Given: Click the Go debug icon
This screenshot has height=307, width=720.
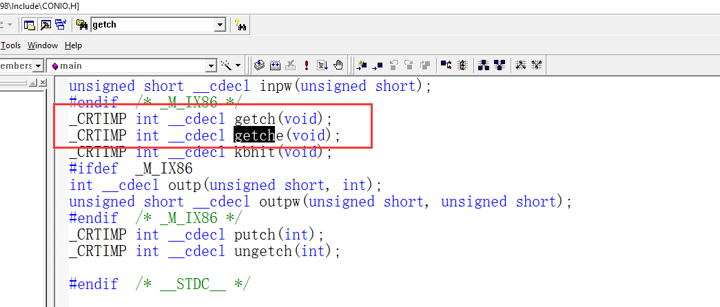Looking at the screenshot, I should click(322, 65).
